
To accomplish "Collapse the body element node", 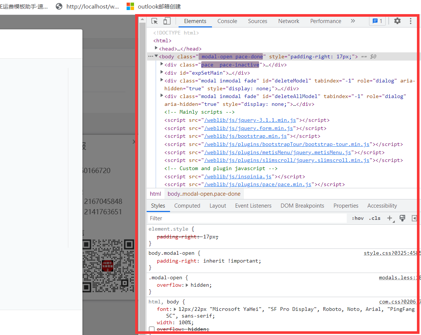I will point(156,56).
